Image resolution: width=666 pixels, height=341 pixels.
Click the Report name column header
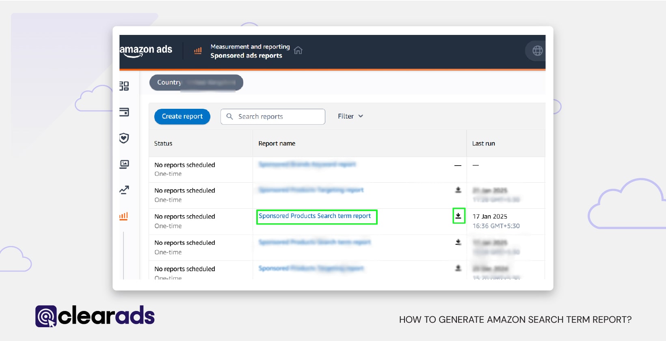coord(277,143)
